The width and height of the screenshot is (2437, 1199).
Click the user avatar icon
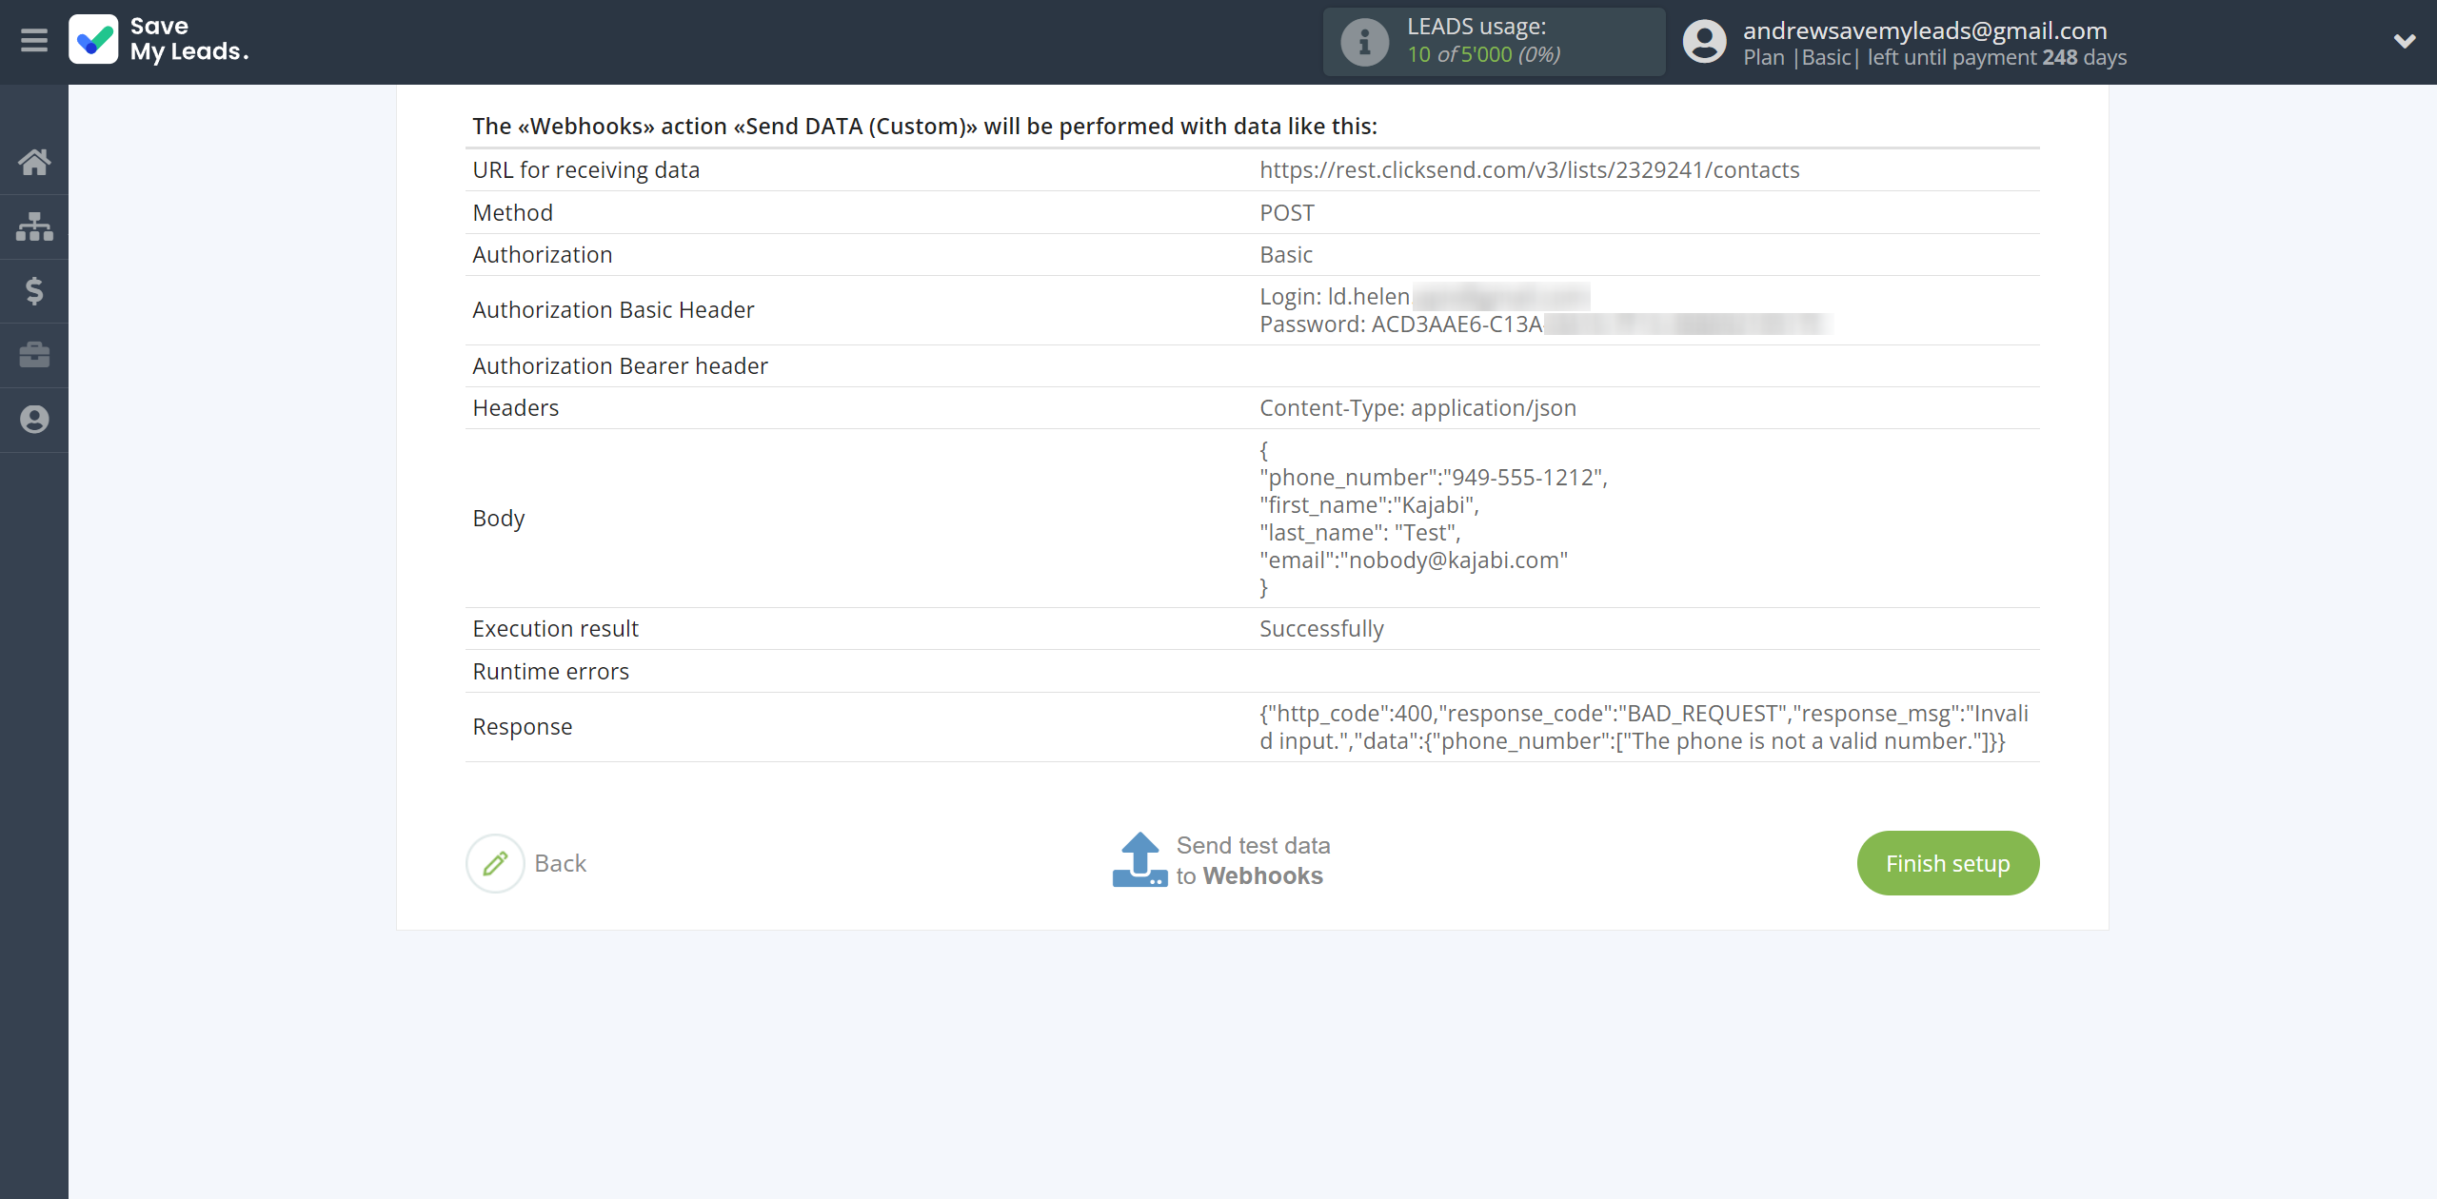tap(1704, 42)
